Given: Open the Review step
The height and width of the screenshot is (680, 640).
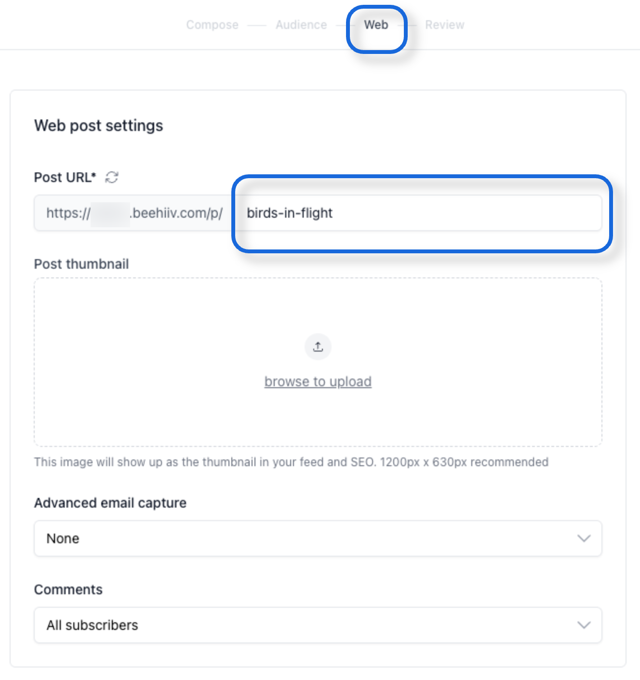Looking at the screenshot, I should tap(444, 25).
